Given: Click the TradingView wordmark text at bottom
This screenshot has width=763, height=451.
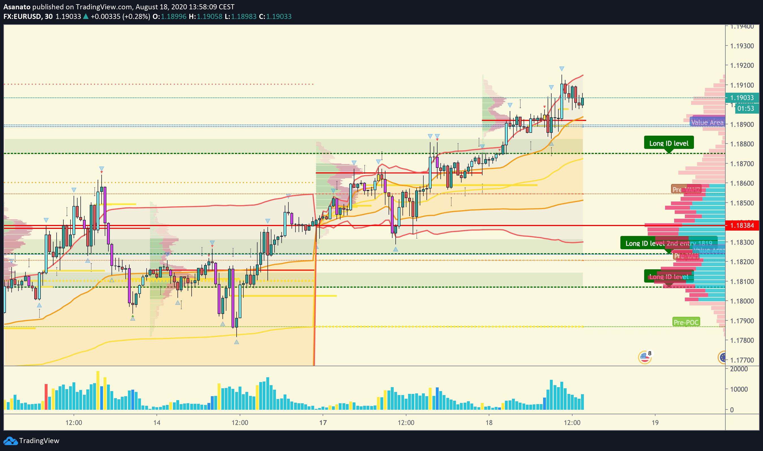Looking at the screenshot, I should (39, 441).
